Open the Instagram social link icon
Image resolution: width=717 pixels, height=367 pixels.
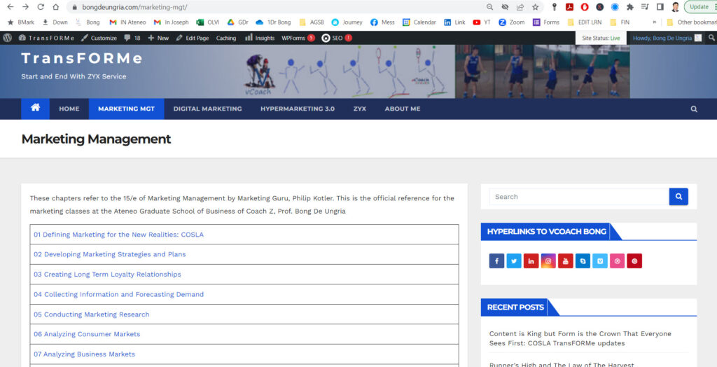548,261
